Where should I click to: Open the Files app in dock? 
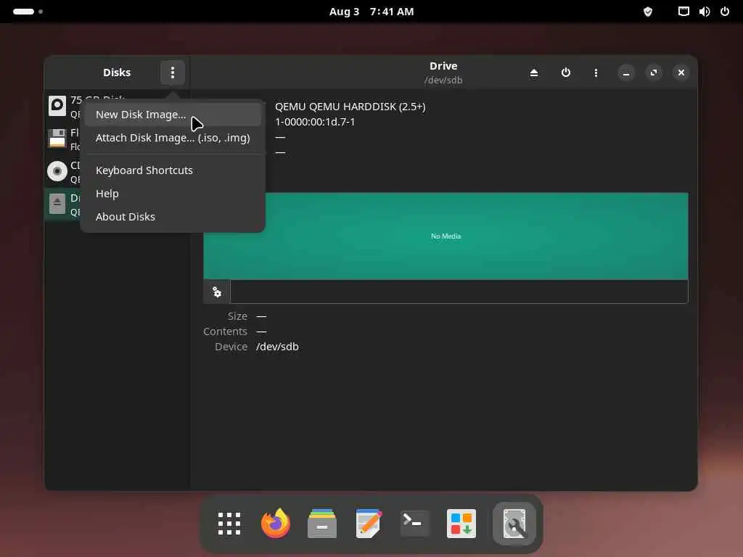tap(322, 524)
